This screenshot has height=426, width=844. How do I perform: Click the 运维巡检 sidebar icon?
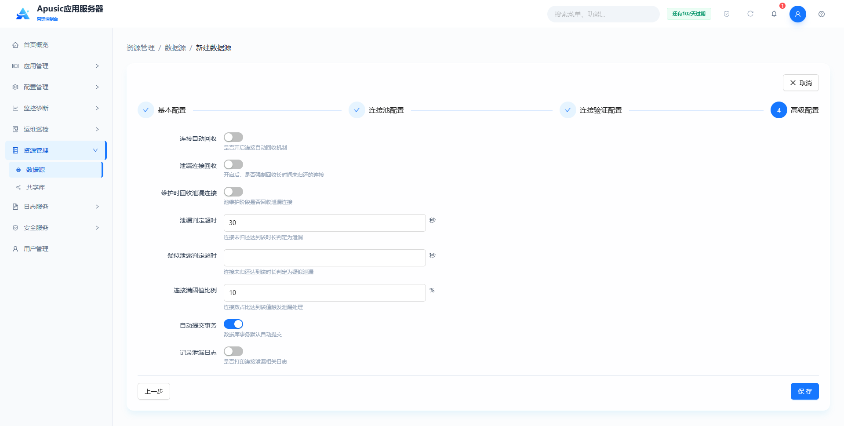coord(15,129)
